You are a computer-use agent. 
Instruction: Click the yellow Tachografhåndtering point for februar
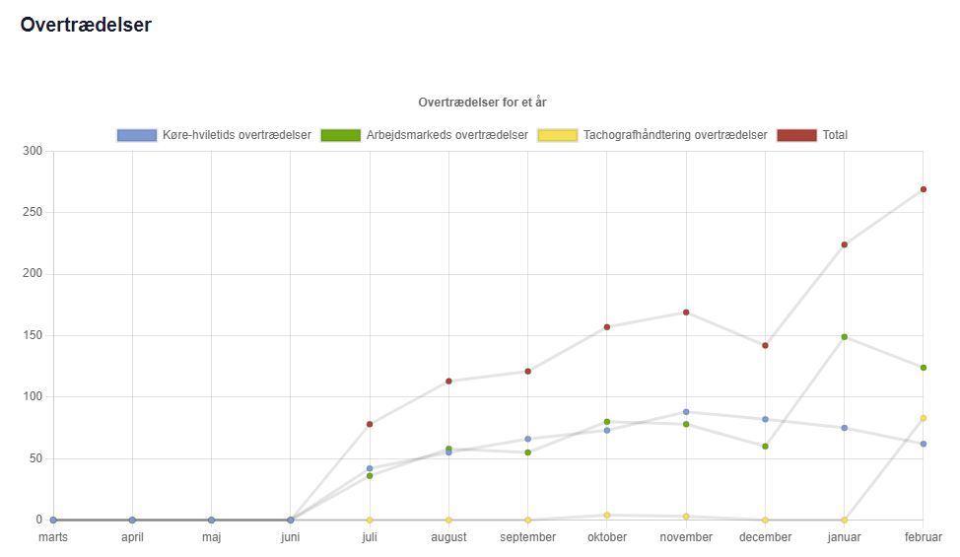[x=924, y=418]
